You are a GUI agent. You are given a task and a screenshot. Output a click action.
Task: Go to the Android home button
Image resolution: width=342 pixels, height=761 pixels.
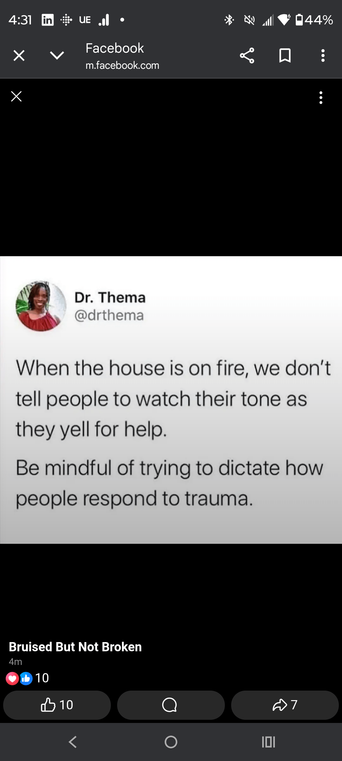(x=171, y=742)
